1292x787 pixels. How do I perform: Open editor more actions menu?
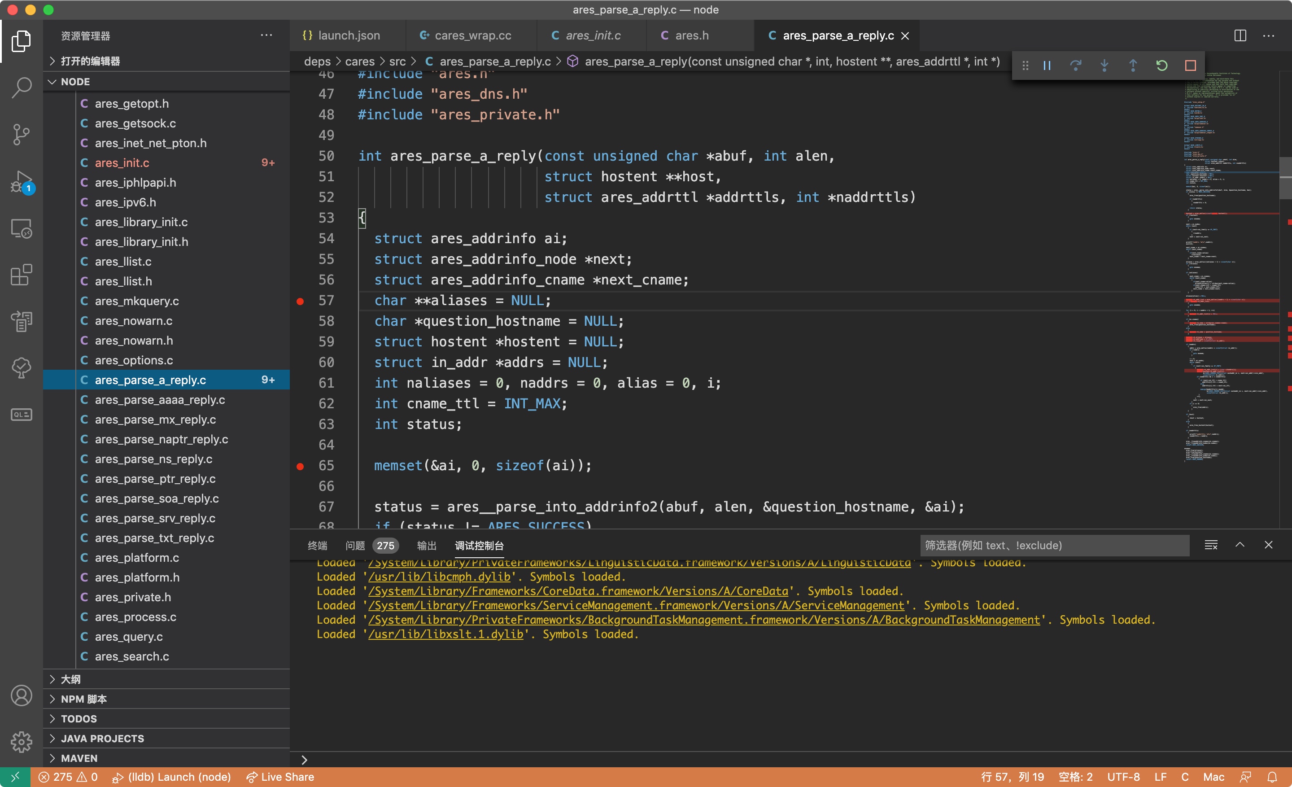[x=1268, y=35]
